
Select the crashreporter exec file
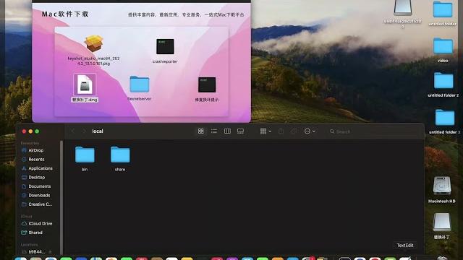[x=165, y=46]
